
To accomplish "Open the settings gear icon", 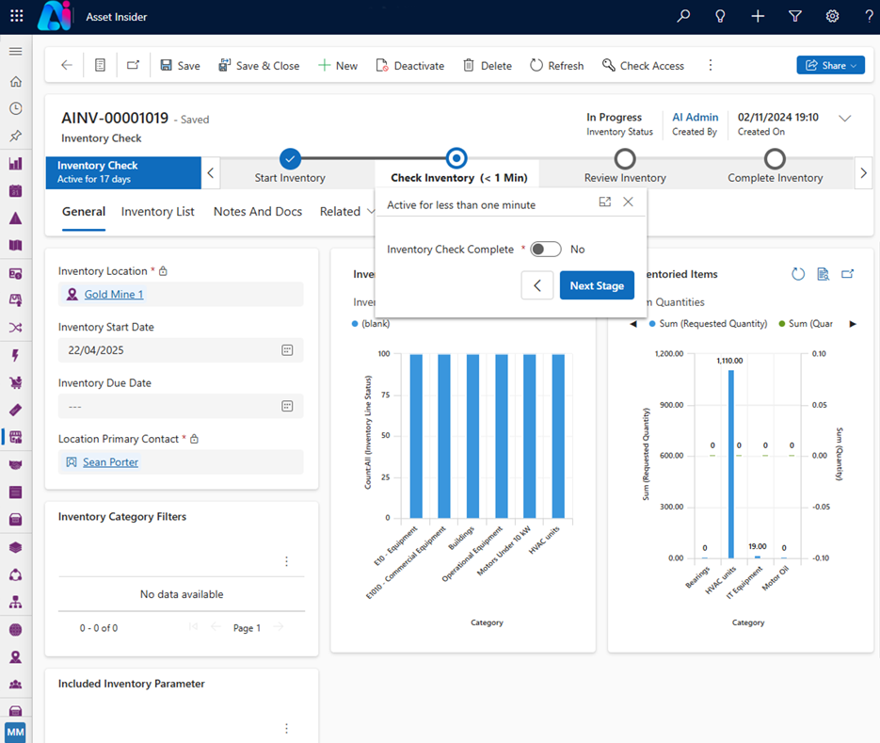I will (832, 16).
